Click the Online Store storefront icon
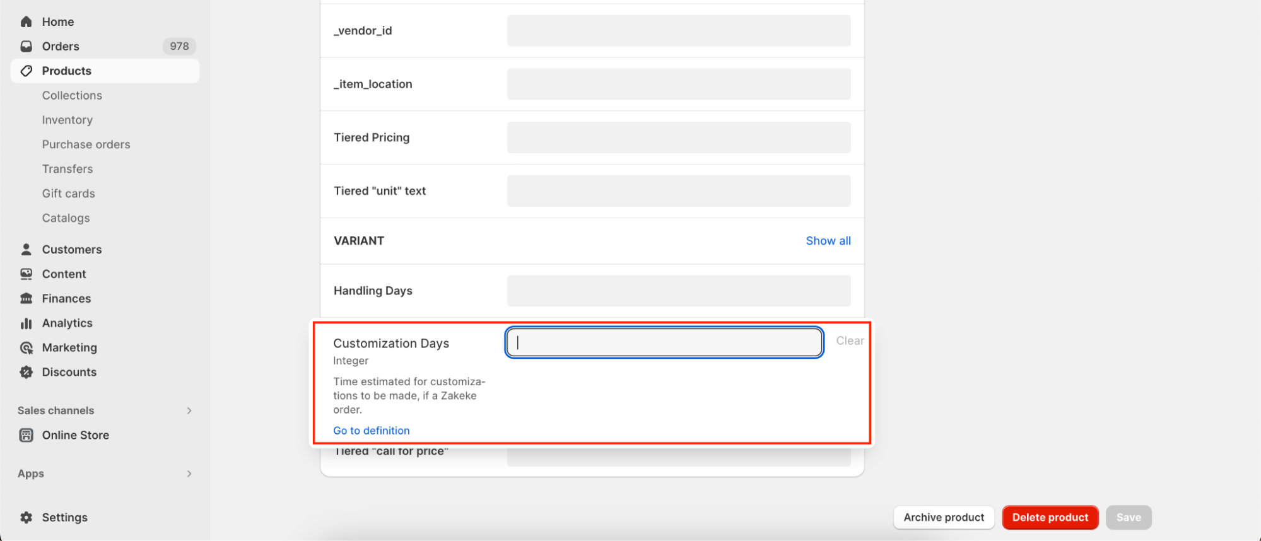The image size is (1261, 541). 26,435
